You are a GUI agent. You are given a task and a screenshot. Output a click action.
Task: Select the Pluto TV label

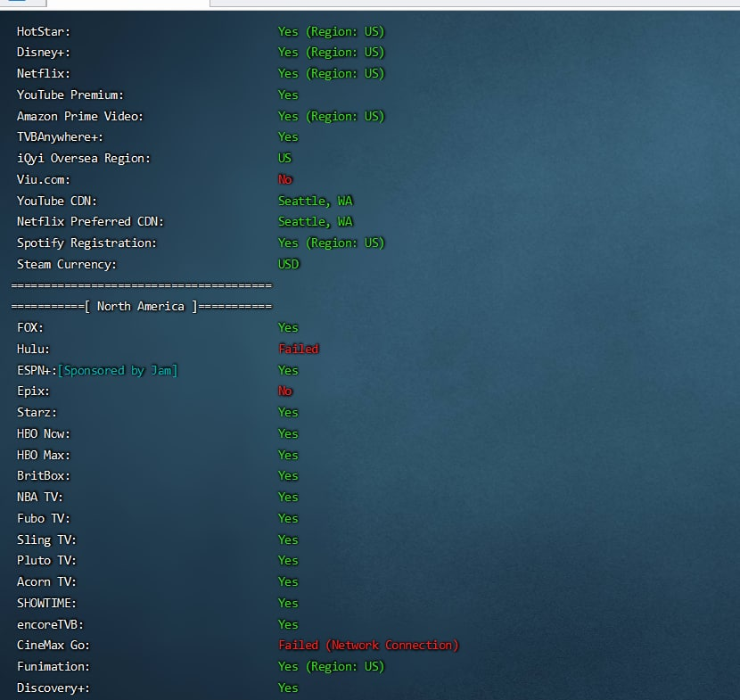click(46, 560)
